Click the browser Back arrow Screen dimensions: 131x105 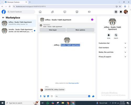point(2,6)
